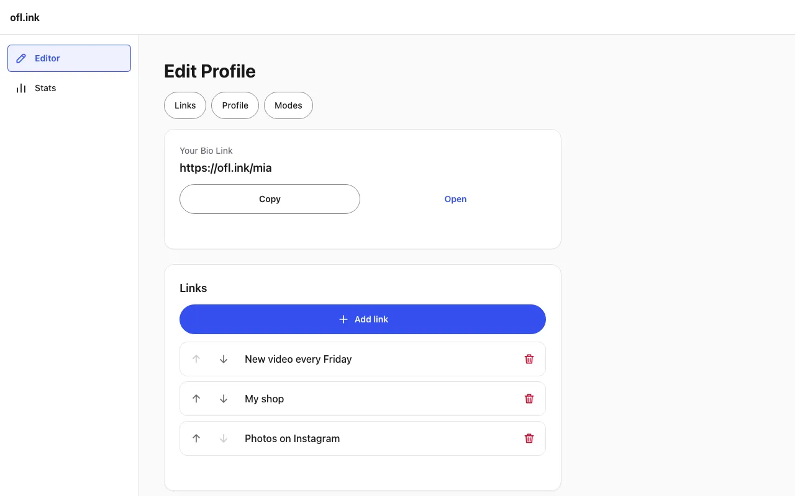
Task: Switch to the Modes tab
Action: (x=288, y=105)
